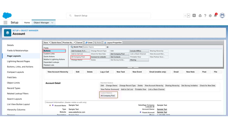This screenshot has width=228, height=128.
Task: Open Compact Layouts in the sidebar
Action: [16, 72]
